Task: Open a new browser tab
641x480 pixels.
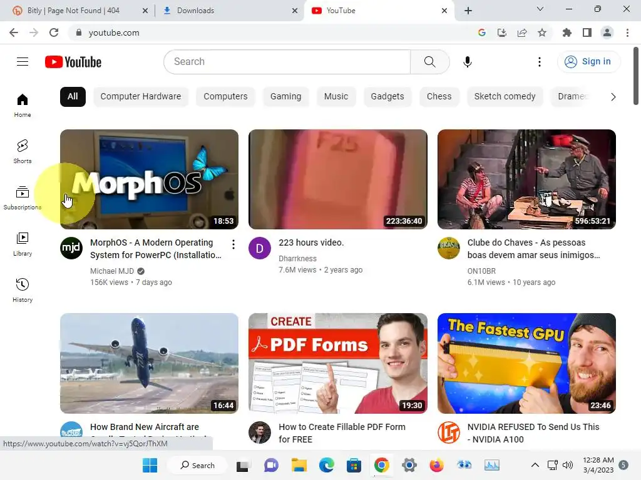Action: (x=468, y=11)
